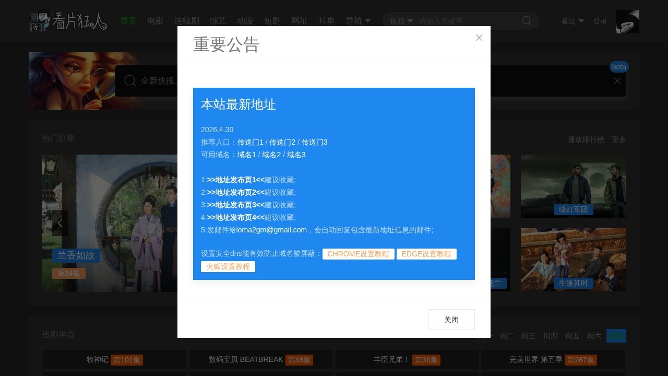Expand the 视频 search type dropdown

(x=401, y=21)
